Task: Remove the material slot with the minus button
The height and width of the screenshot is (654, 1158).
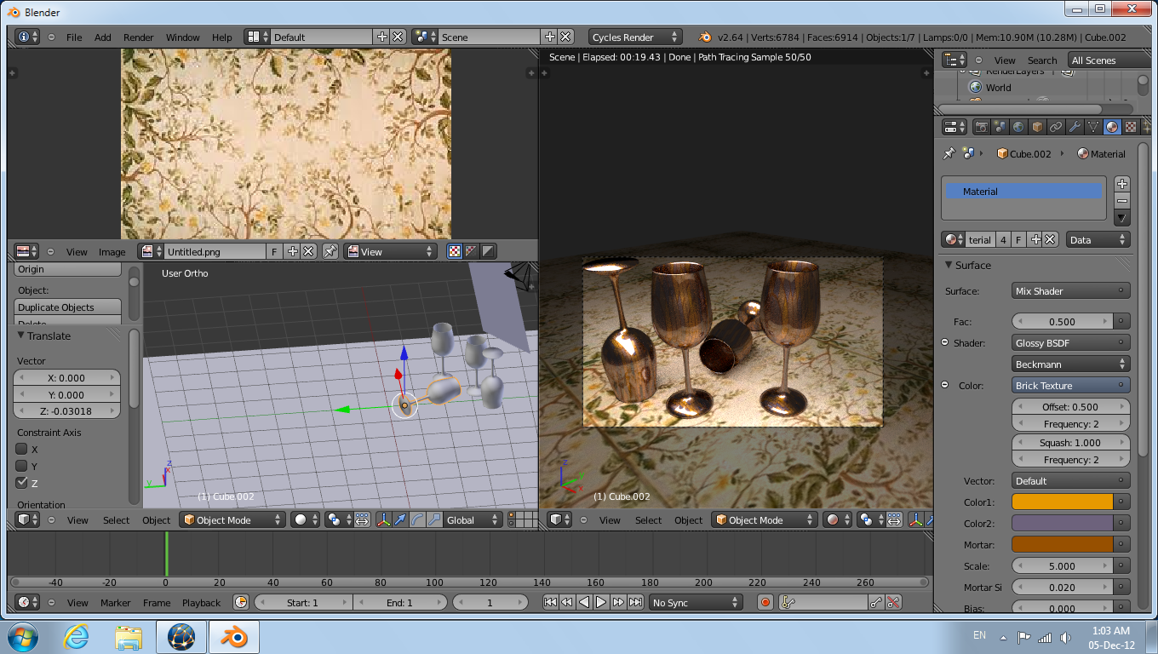Action: 1122,201
